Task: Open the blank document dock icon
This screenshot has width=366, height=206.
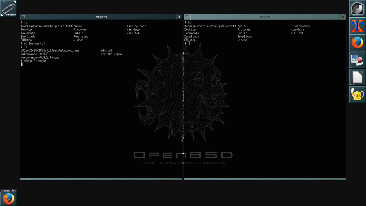Action: (x=357, y=77)
